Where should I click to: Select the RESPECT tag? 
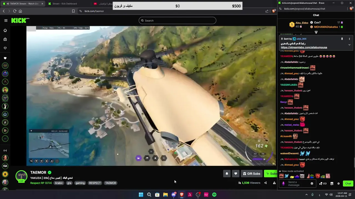point(95,183)
